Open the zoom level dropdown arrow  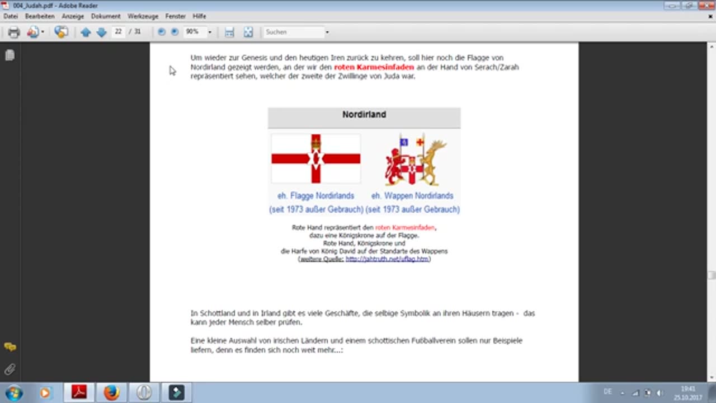[x=210, y=32]
